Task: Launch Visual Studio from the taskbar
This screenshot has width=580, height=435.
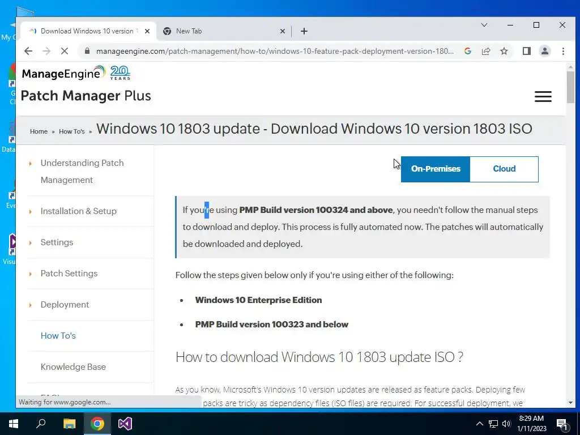Action: click(x=125, y=424)
